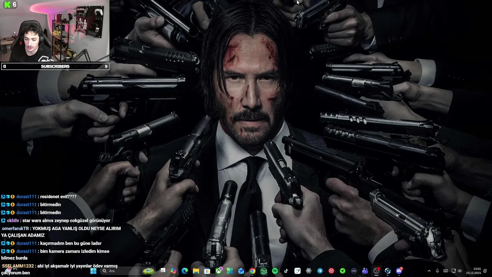
Task: Open Task View from the taskbar
Action: click(163, 271)
